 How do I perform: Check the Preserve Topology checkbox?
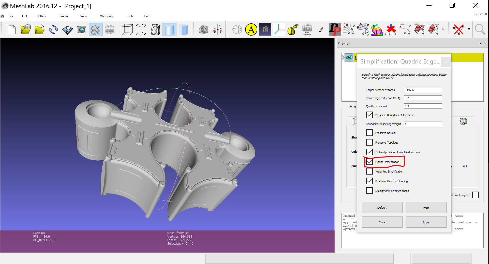click(369, 143)
